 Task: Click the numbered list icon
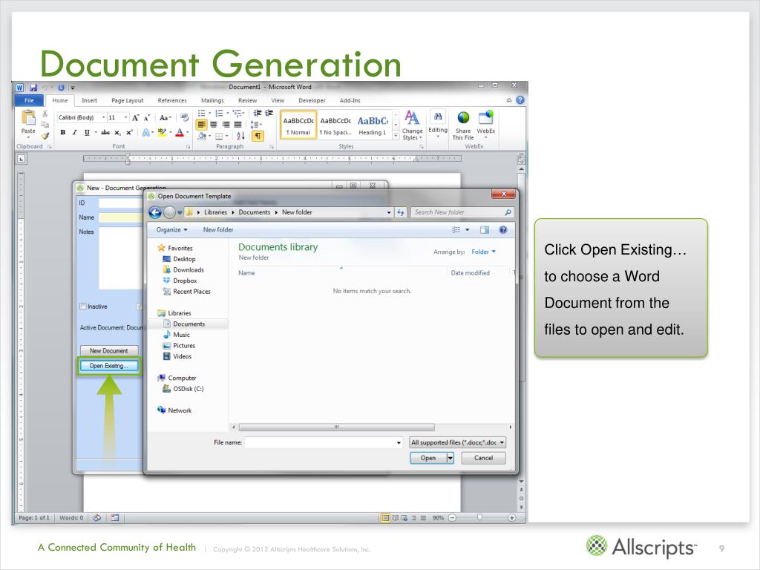(219, 113)
